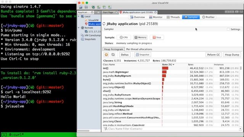Start CPU sampling
The width and height of the screenshot is (244, 137).
click(124, 37)
